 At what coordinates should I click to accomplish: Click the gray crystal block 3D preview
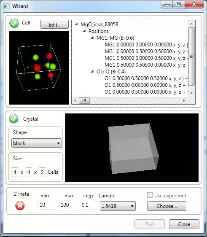click(132, 148)
